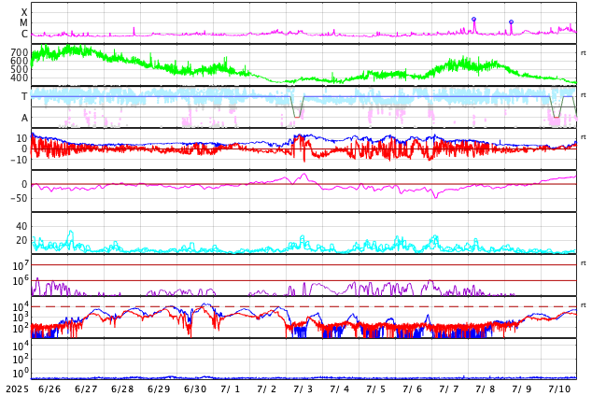Click the 700 tick on the green panel
The height and width of the screenshot is (396, 592).
click(x=20, y=52)
